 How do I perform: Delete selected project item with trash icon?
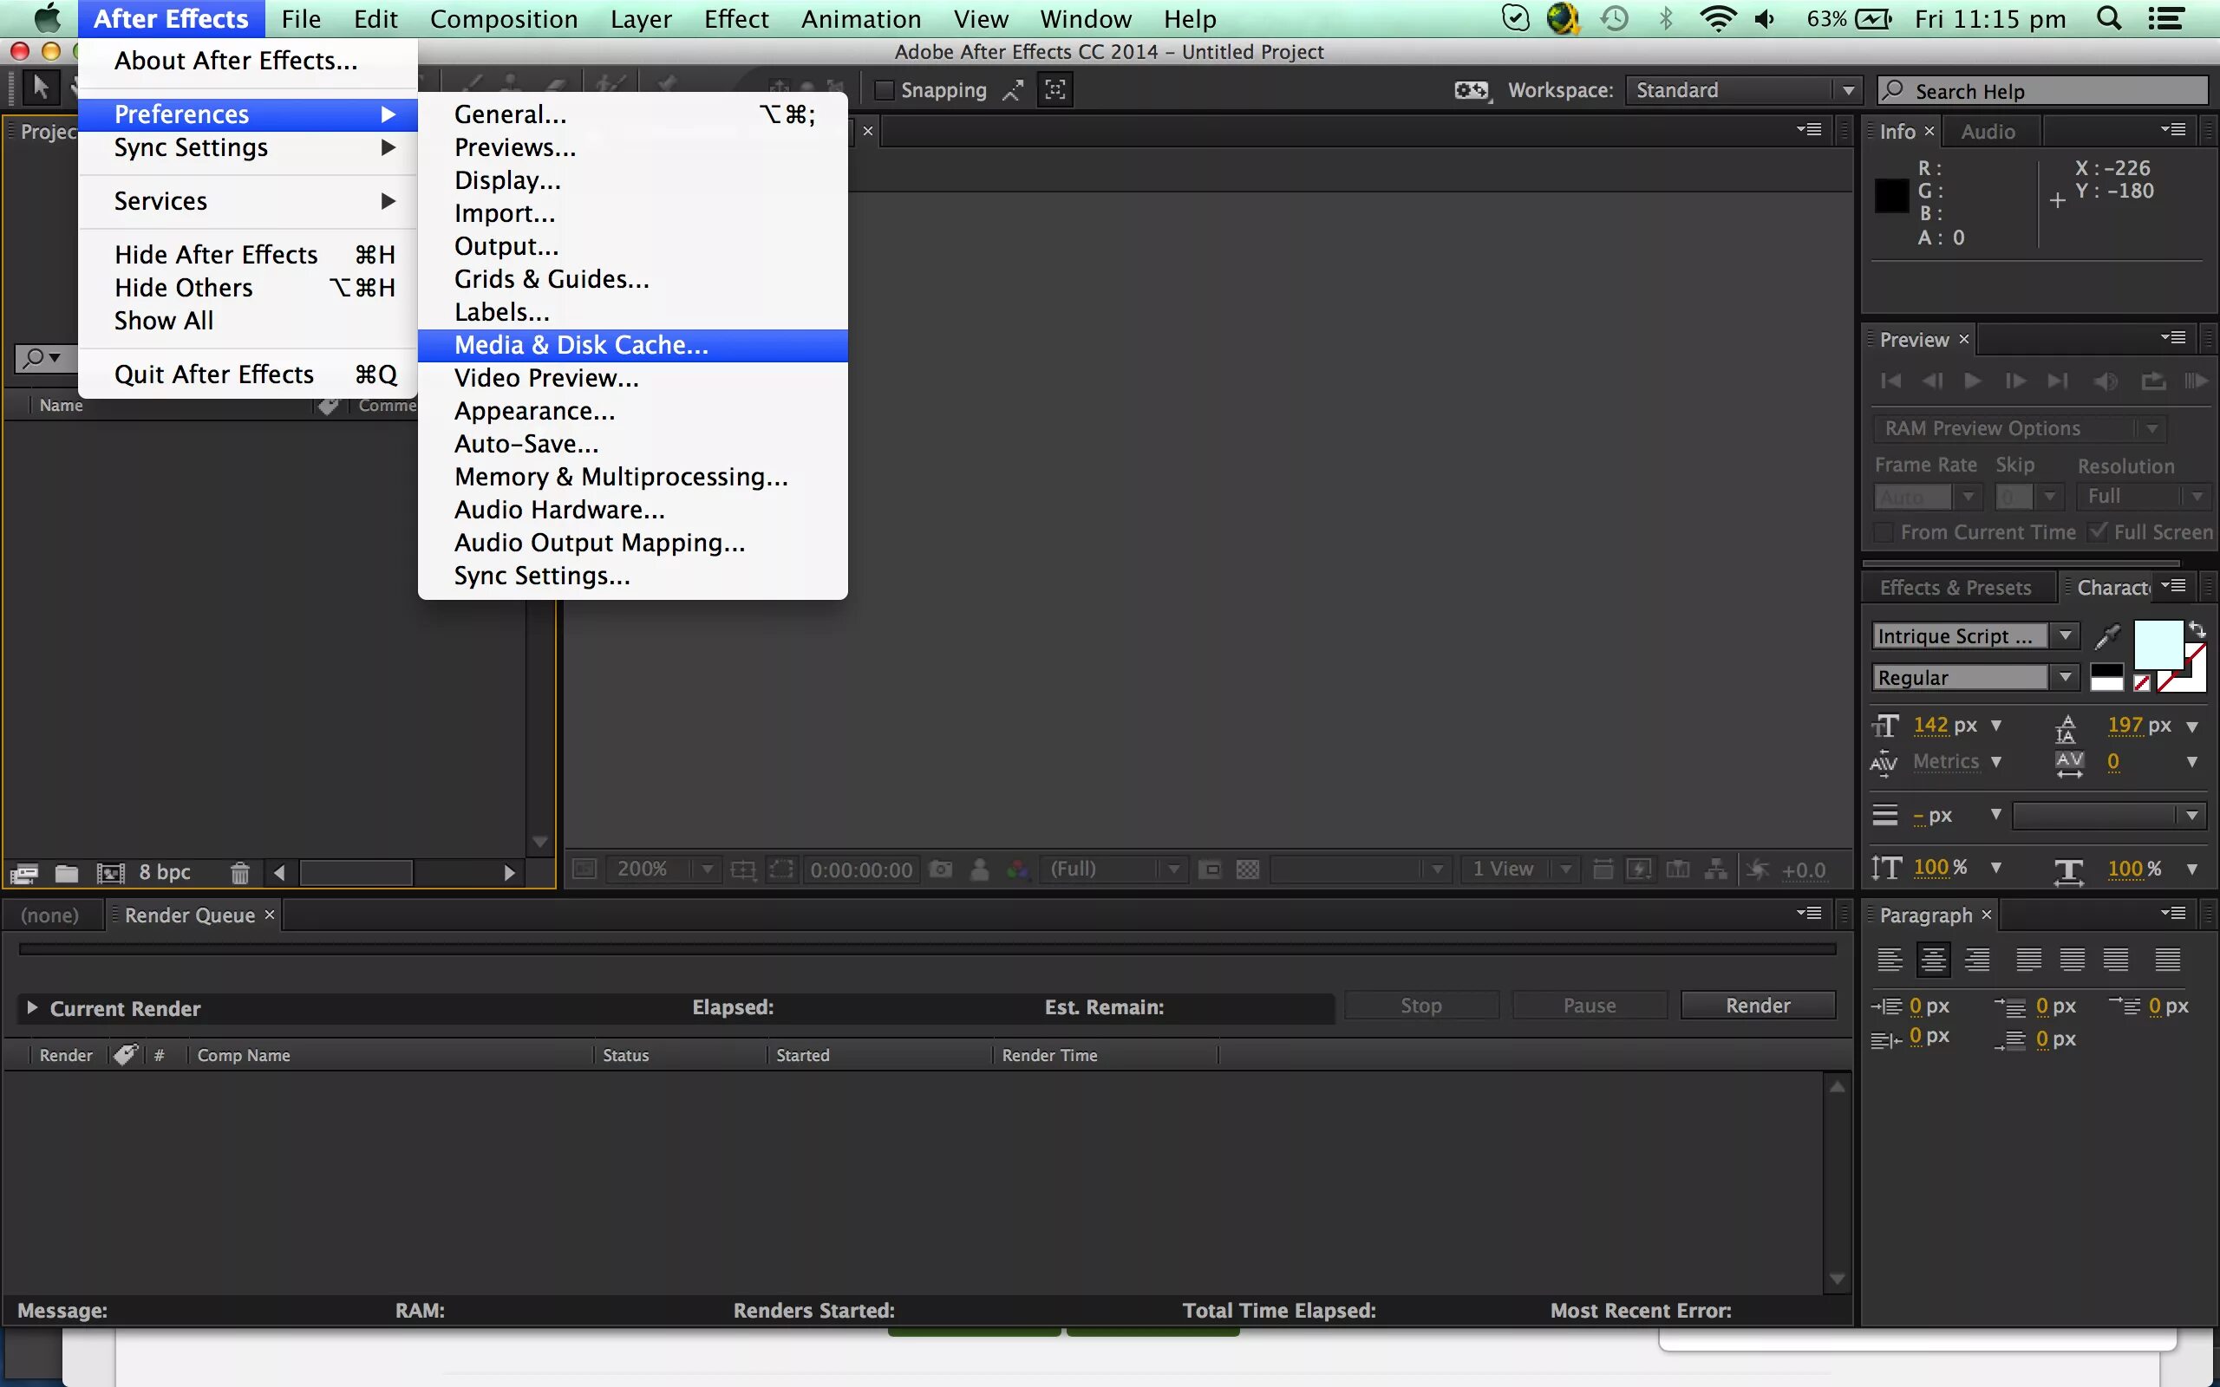point(239,872)
